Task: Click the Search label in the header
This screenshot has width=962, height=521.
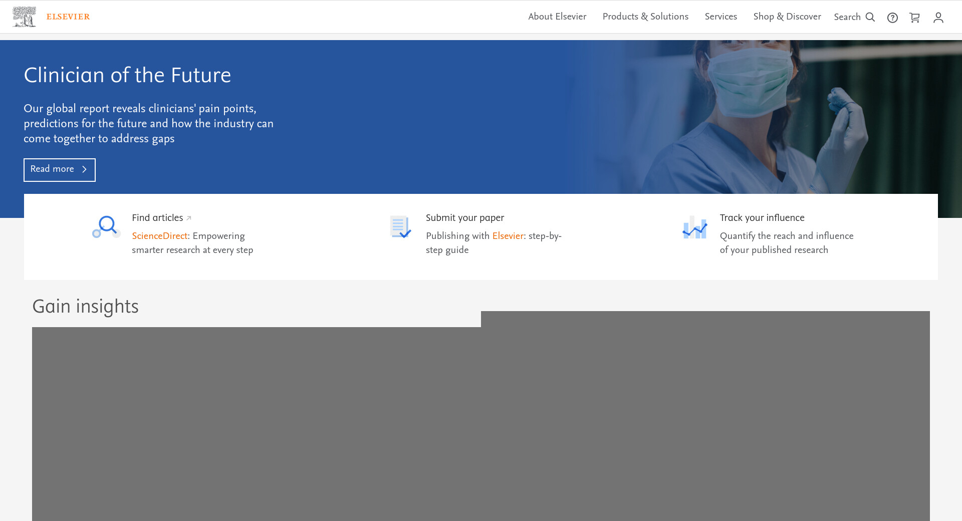Action: tap(847, 17)
